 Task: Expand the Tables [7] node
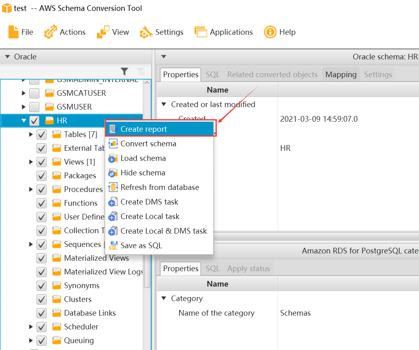pyautogui.click(x=31, y=134)
